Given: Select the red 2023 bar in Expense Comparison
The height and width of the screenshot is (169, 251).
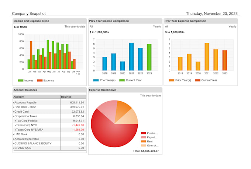Looking at the screenshot, I should [x=224, y=60].
